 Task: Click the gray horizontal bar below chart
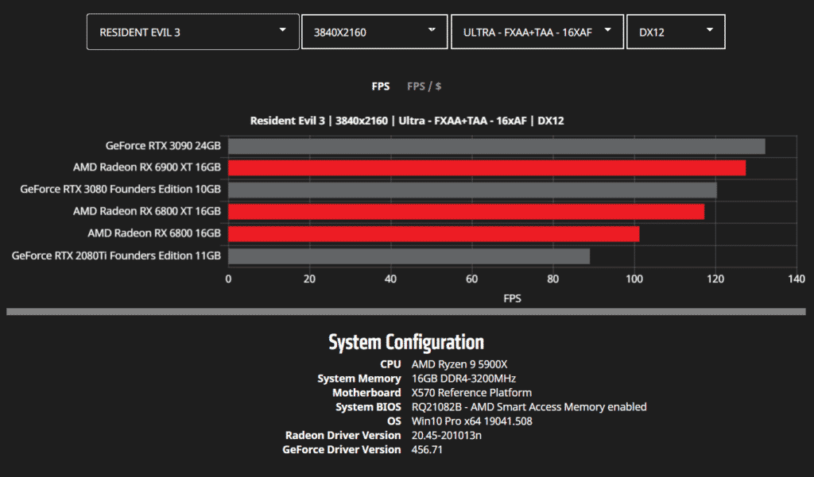click(407, 312)
